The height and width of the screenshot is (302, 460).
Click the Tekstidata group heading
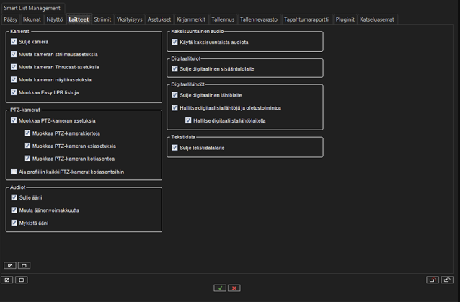coord(183,137)
